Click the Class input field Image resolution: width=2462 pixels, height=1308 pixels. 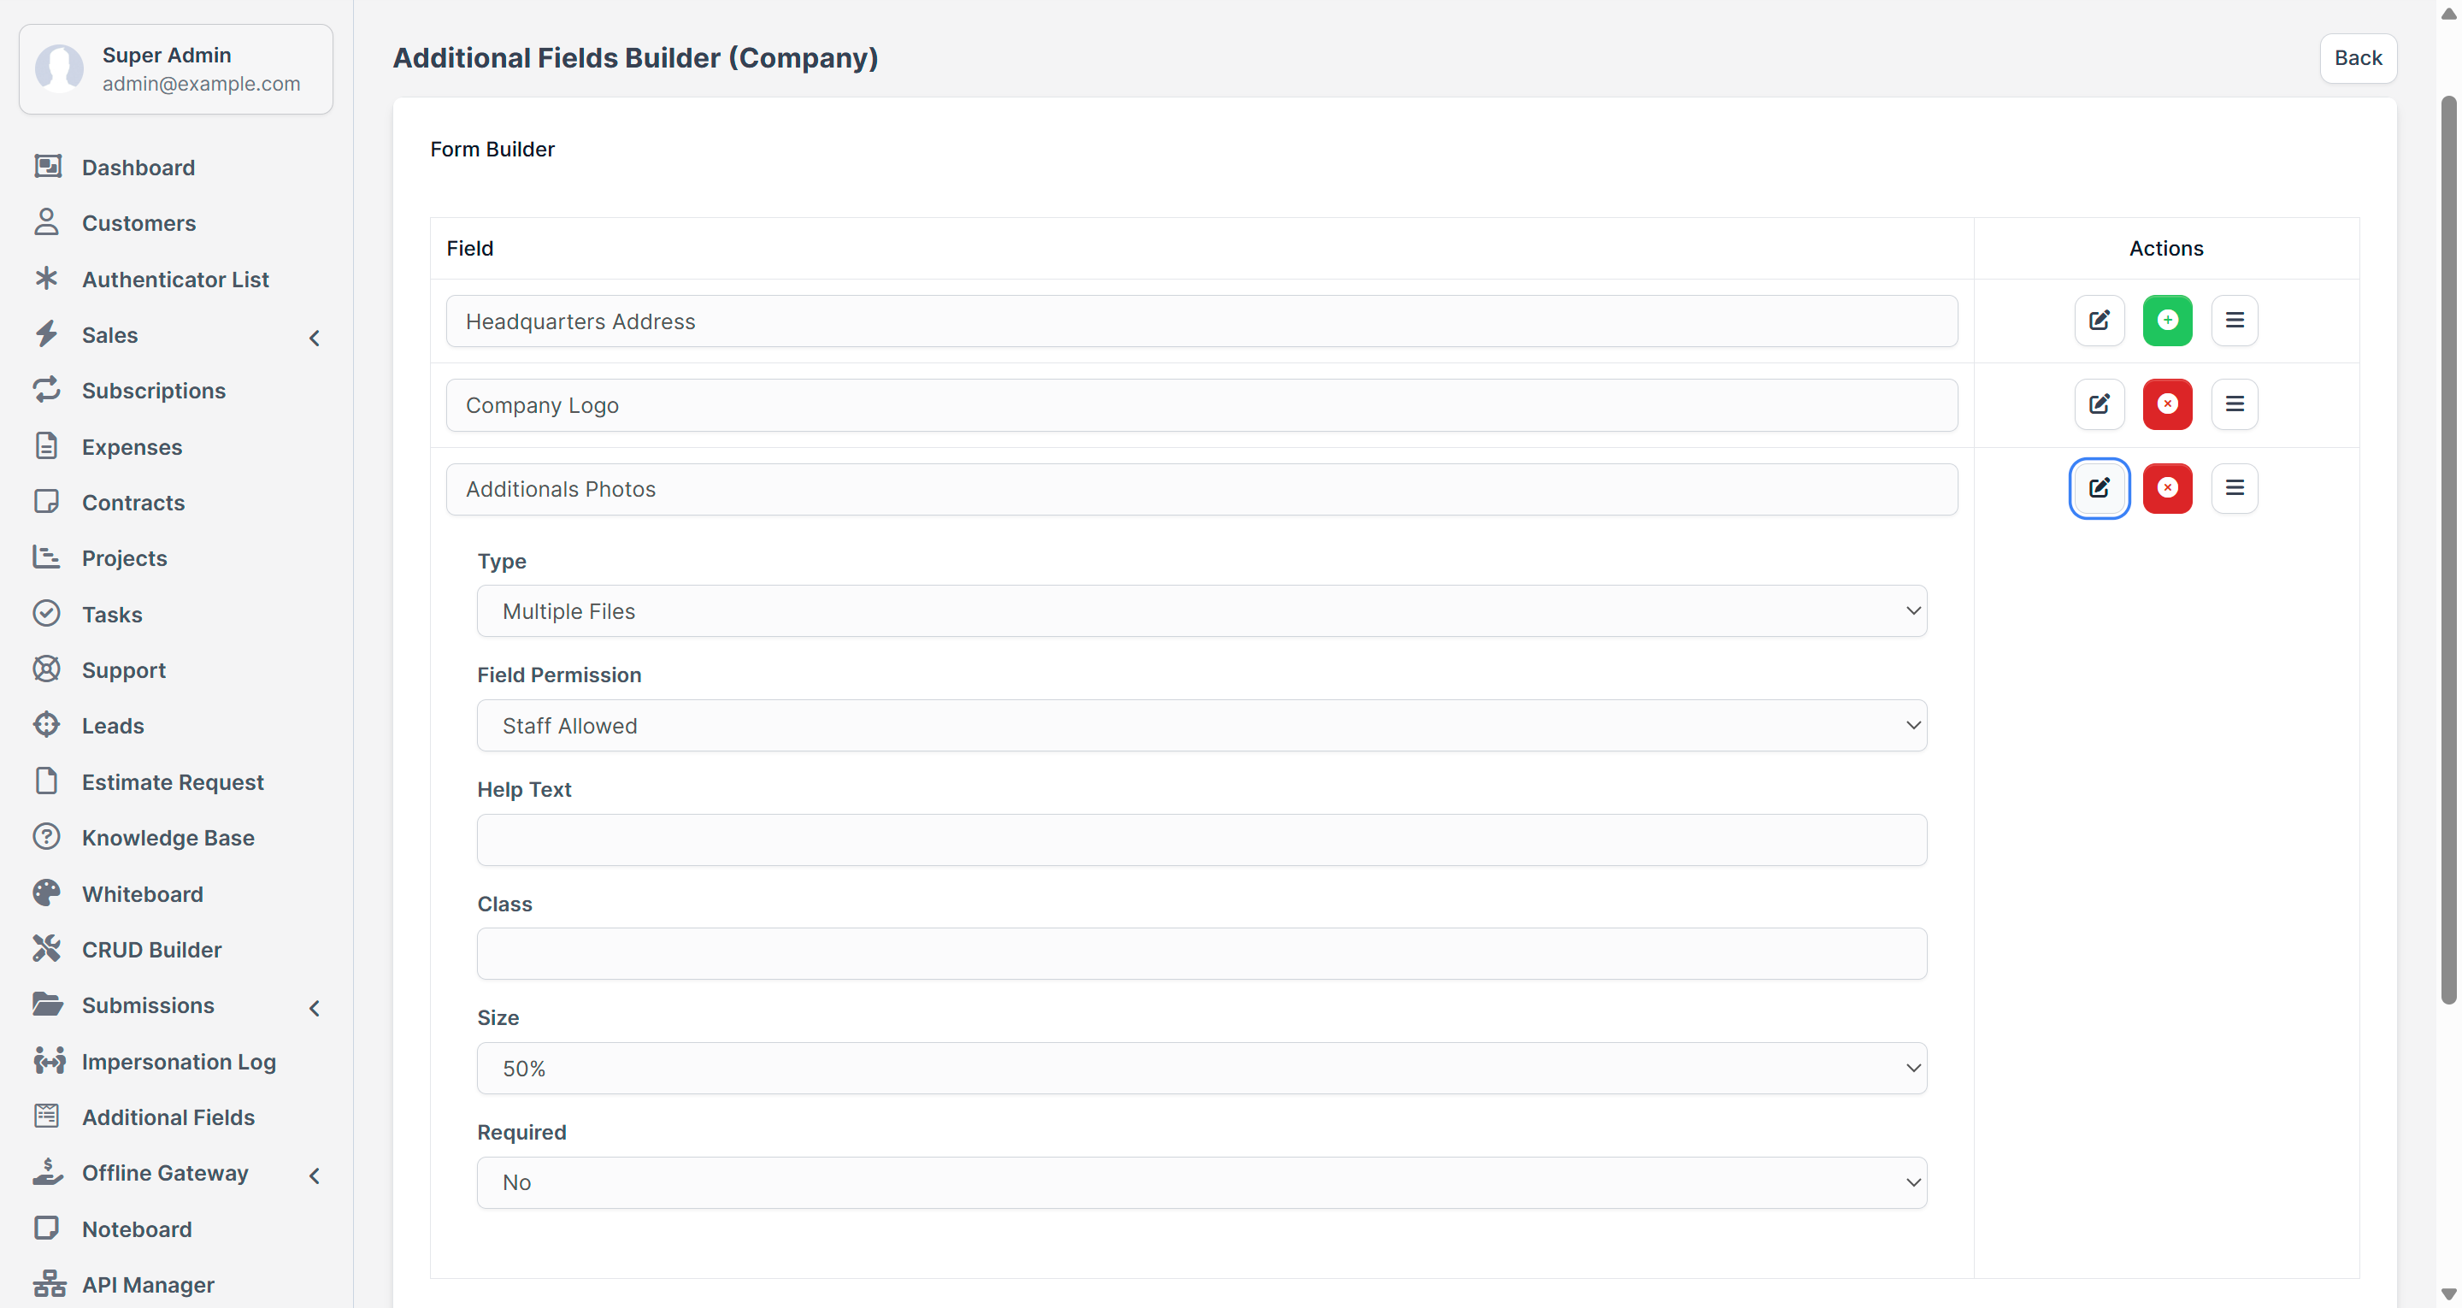pyautogui.click(x=1201, y=953)
